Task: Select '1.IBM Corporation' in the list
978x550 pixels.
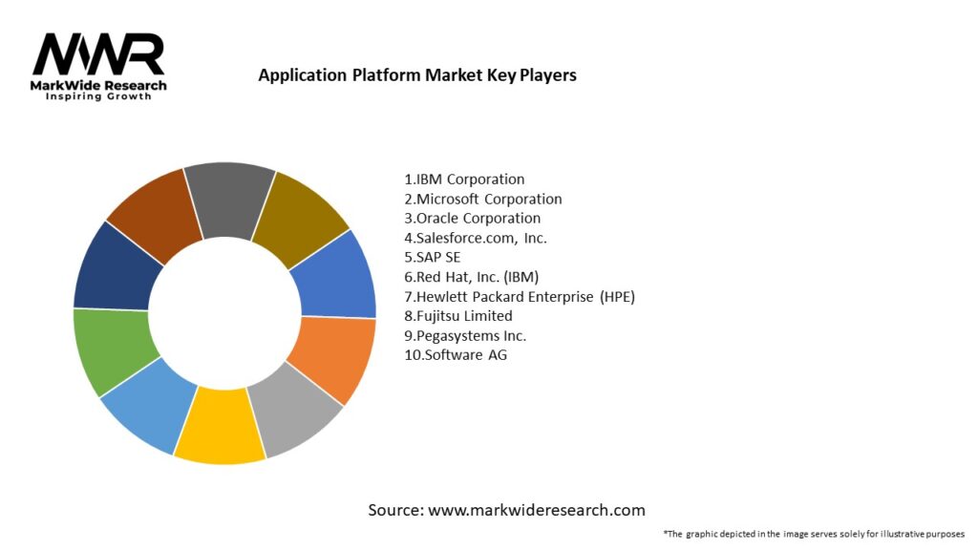Action: point(464,180)
